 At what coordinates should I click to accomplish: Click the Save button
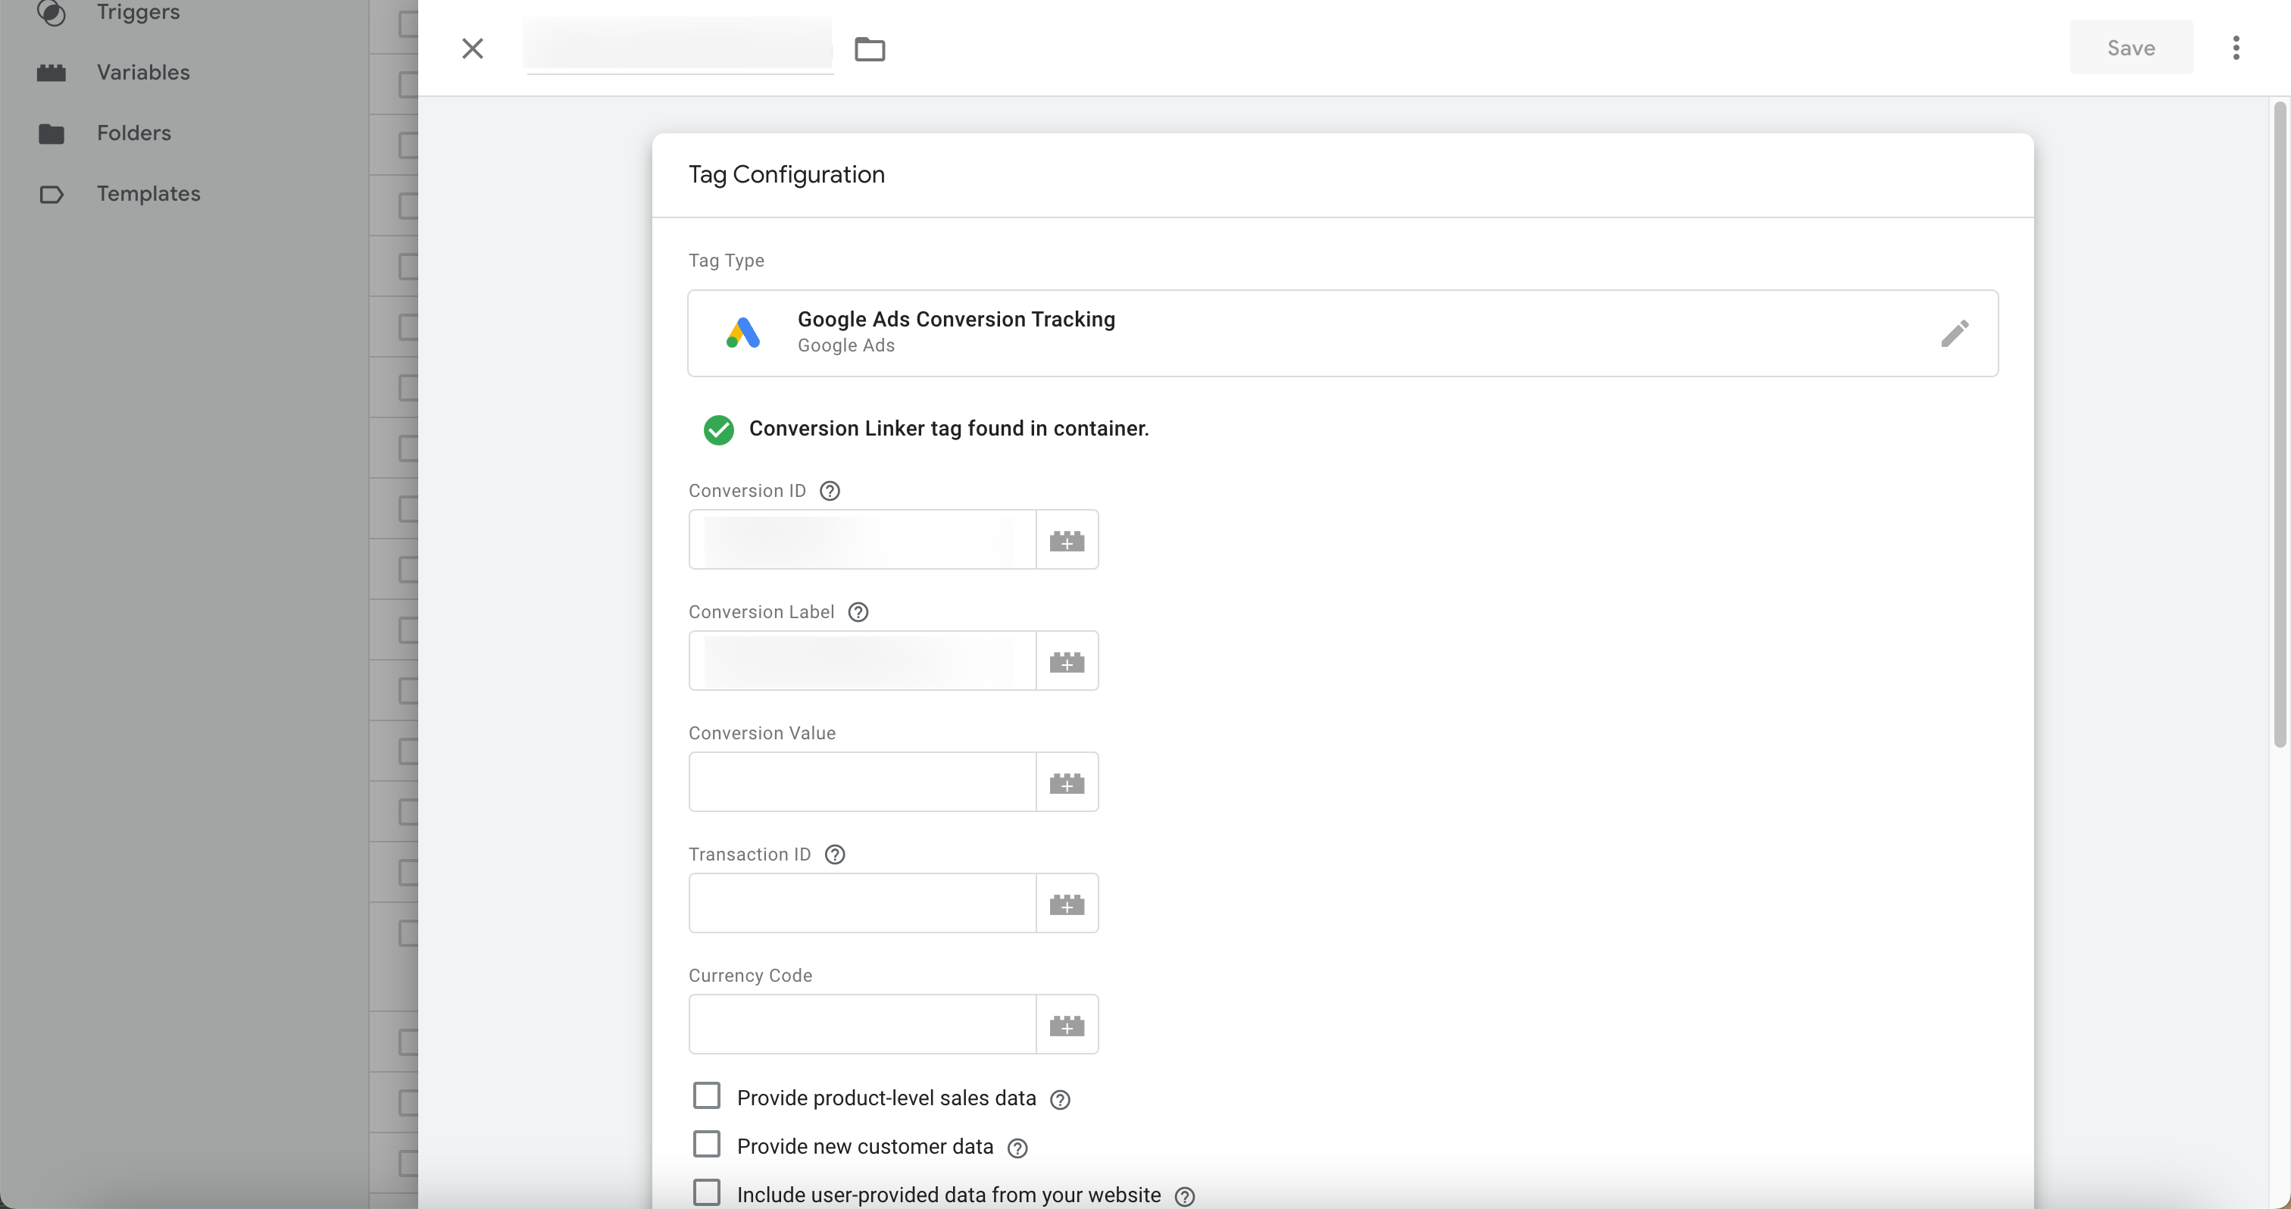click(x=2130, y=48)
